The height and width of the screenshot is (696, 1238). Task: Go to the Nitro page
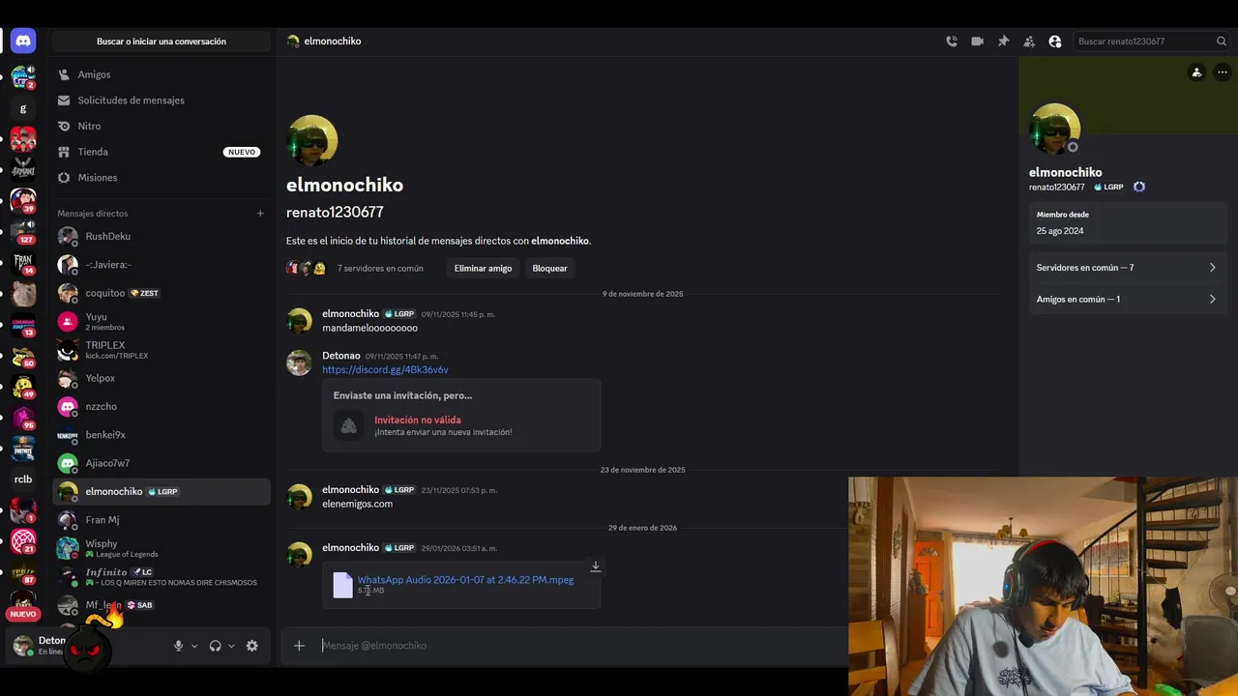162,126
